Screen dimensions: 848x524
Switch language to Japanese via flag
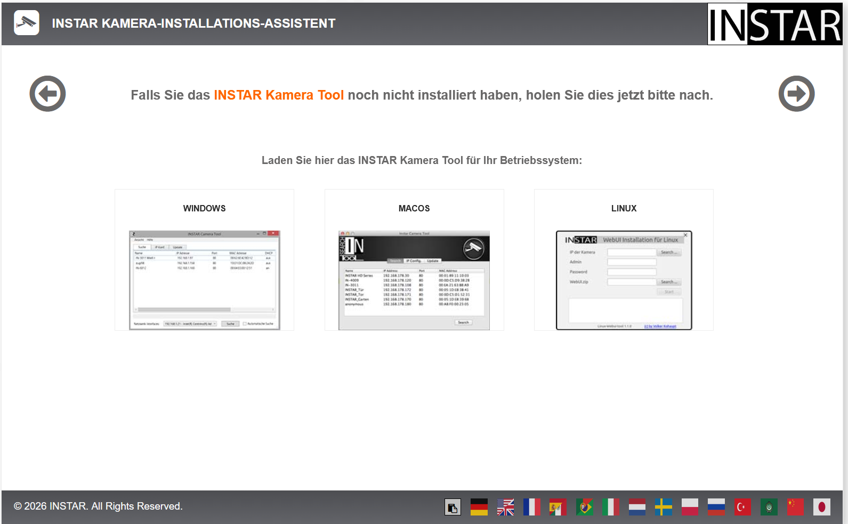[x=822, y=507]
